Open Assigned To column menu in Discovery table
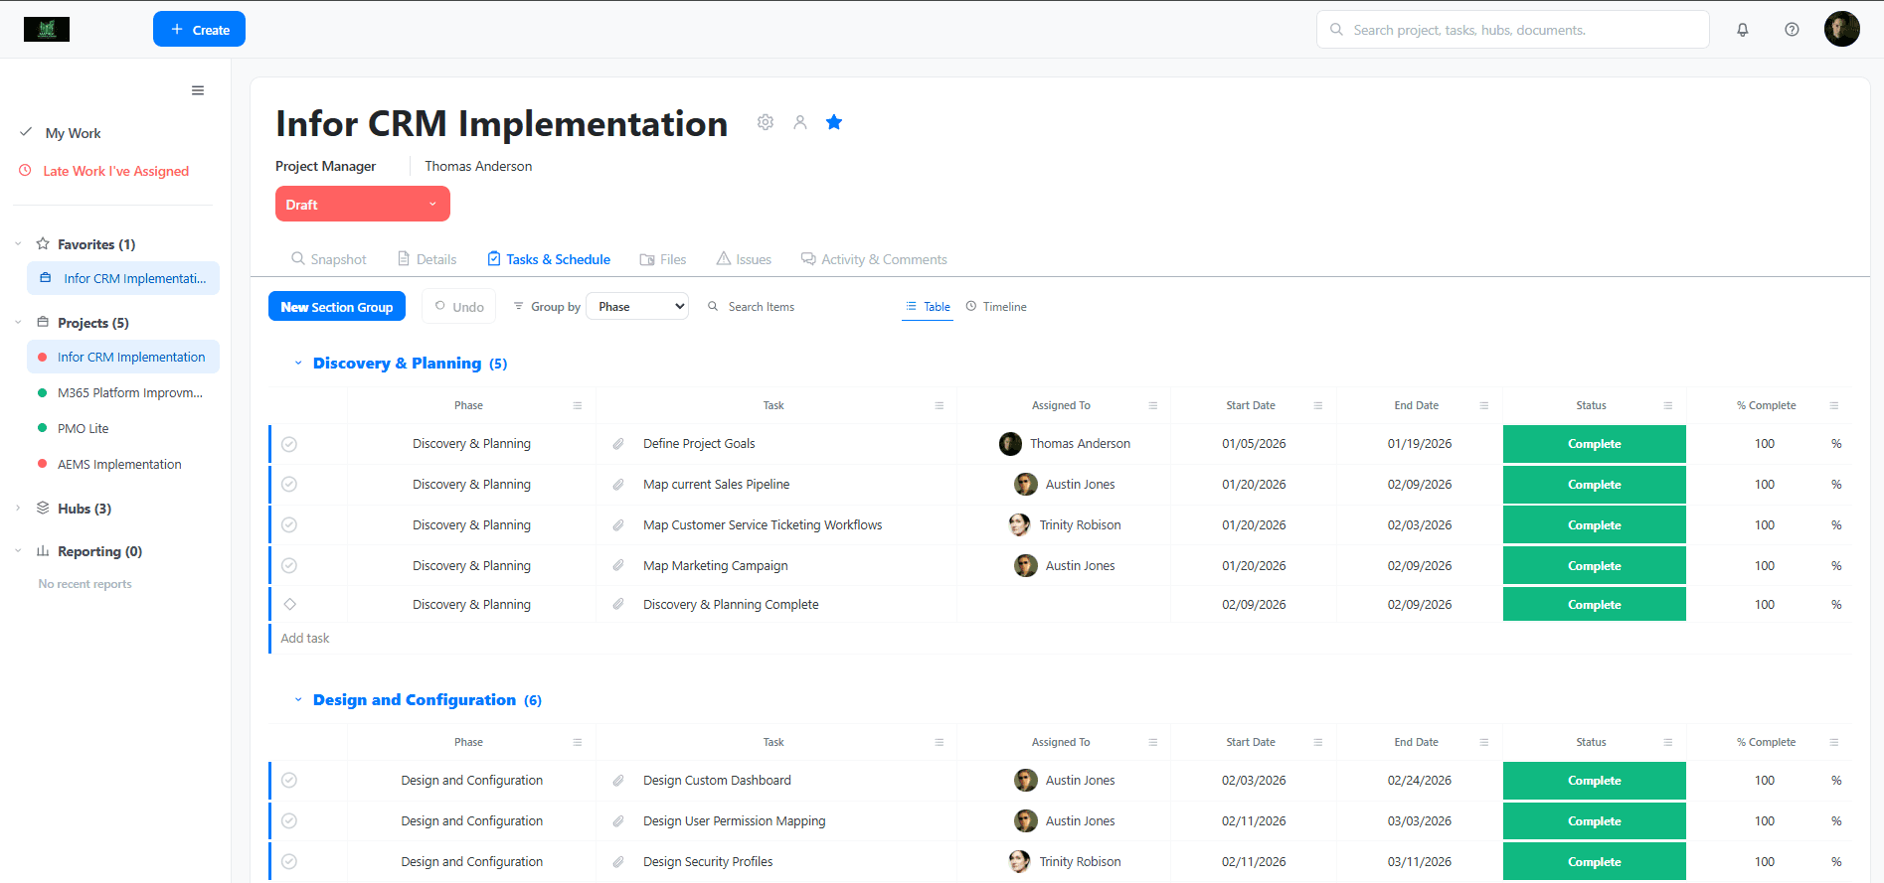This screenshot has width=1884, height=883. coord(1153,405)
